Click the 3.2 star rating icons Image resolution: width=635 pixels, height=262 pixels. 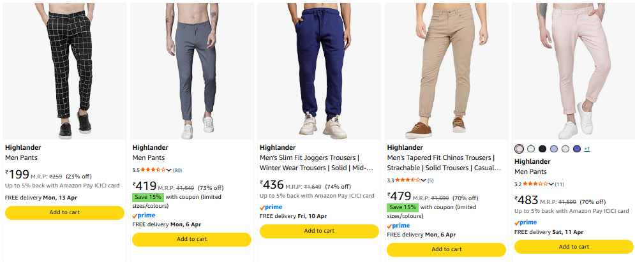[x=535, y=184]
